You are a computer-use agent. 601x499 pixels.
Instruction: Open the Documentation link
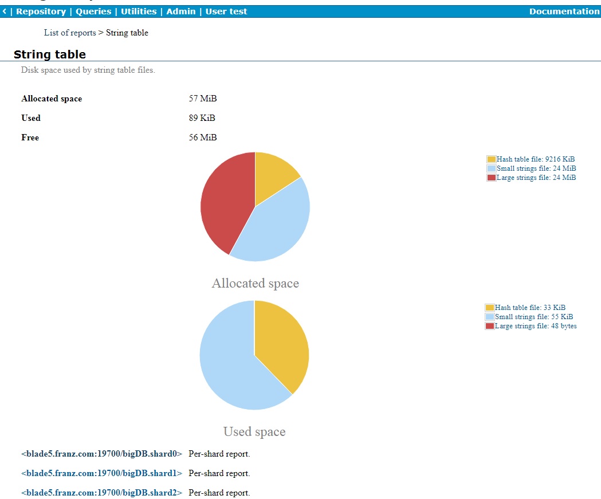[564, 11]
